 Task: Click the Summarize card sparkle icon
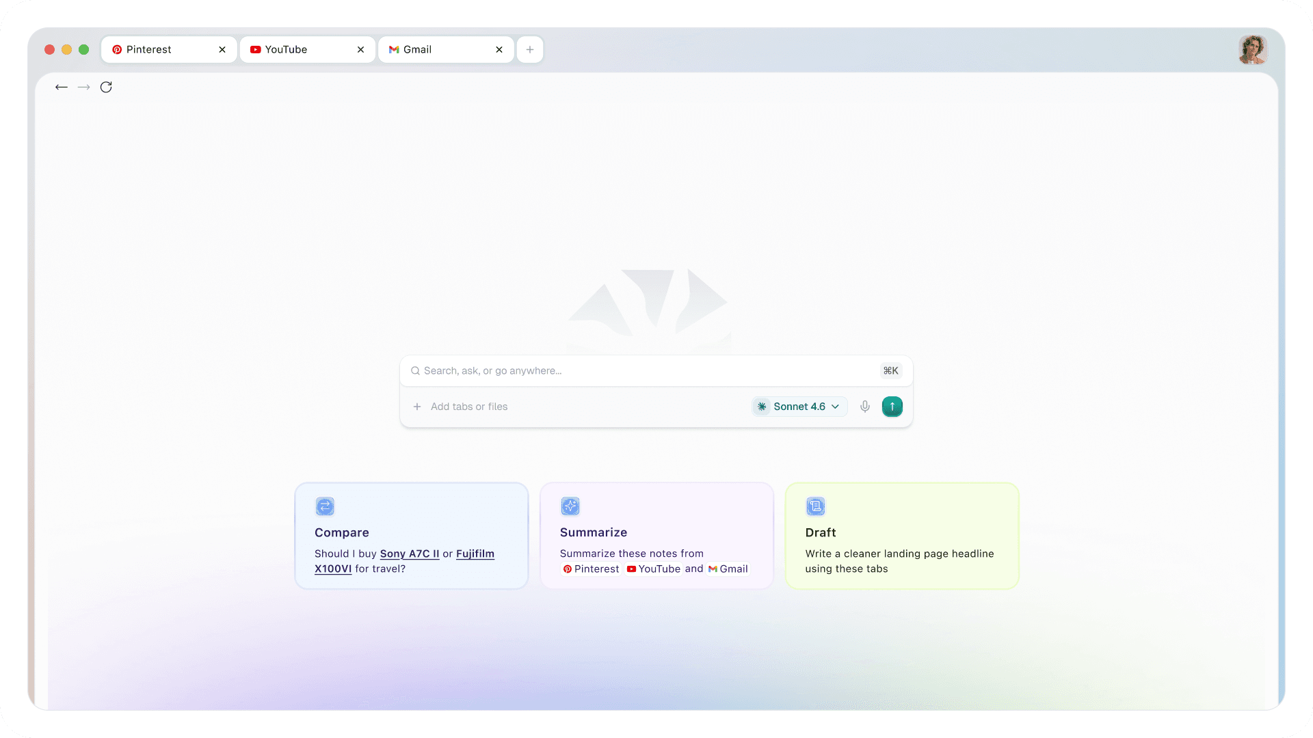click(570, 506)
